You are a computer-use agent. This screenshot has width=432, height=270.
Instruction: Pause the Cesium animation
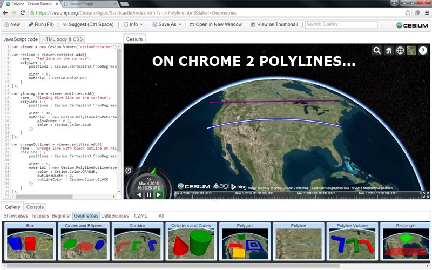149,195
